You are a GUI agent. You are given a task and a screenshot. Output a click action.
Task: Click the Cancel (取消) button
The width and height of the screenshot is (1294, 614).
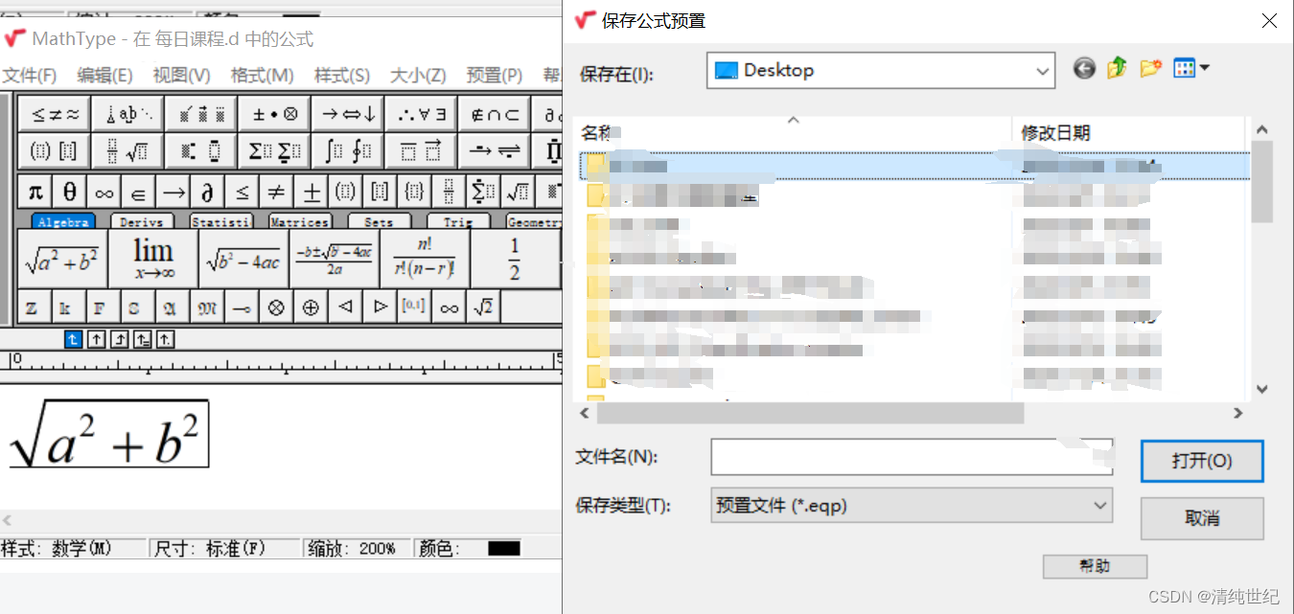(x=1202, y=518)
